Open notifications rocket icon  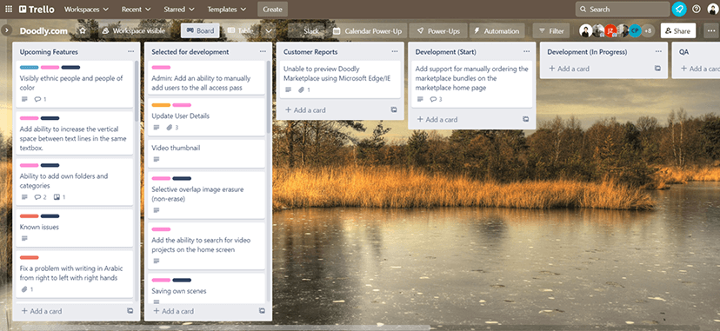point(678,10)
